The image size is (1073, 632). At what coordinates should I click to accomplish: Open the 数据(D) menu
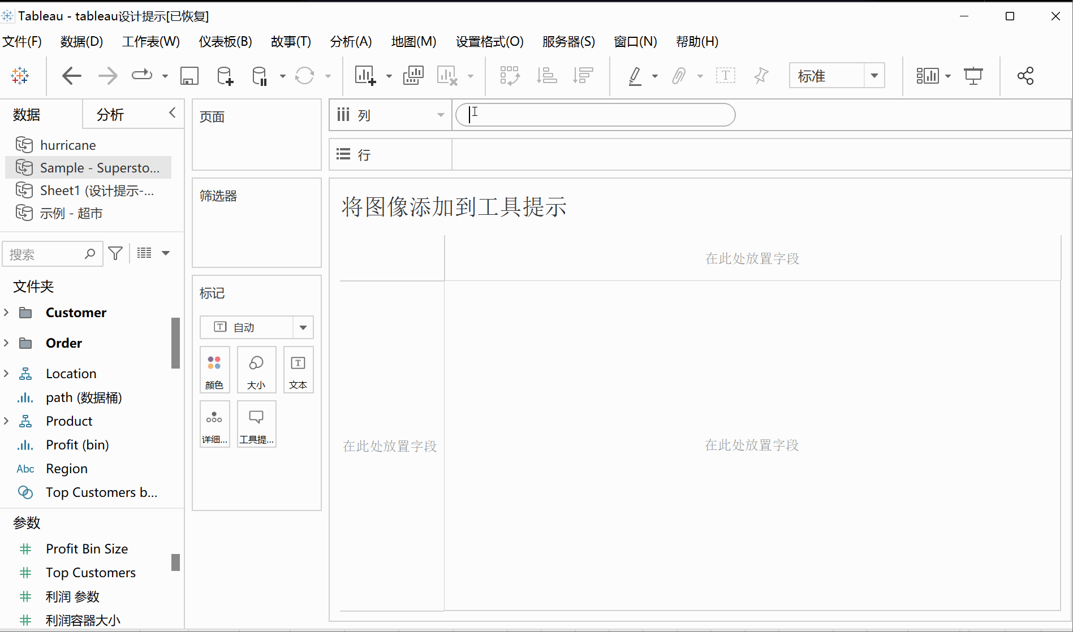click(x=81, y=41)
